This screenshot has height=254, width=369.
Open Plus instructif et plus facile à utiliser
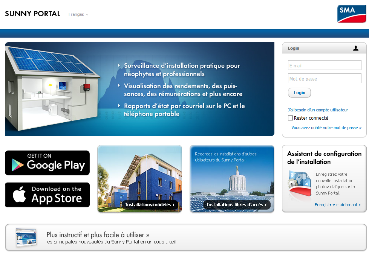coord(98,235)
